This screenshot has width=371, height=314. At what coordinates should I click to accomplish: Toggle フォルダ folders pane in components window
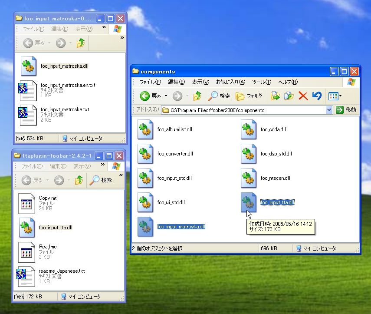point(249,96)
